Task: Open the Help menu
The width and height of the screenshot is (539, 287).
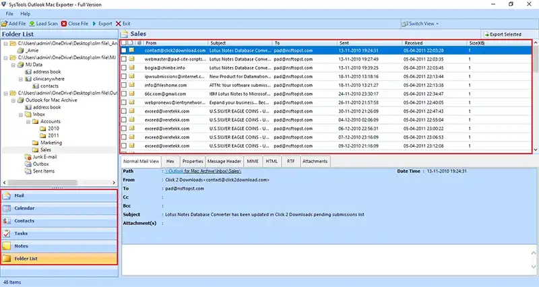Action: click(25, 13)
